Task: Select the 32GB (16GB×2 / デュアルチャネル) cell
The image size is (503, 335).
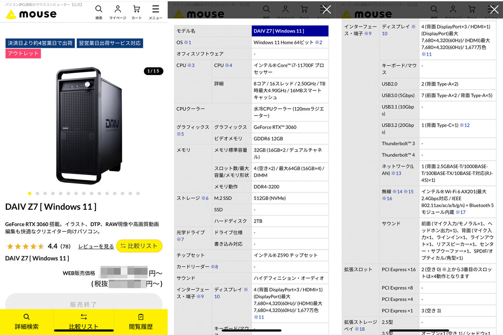Action: [x=290, y=154]
